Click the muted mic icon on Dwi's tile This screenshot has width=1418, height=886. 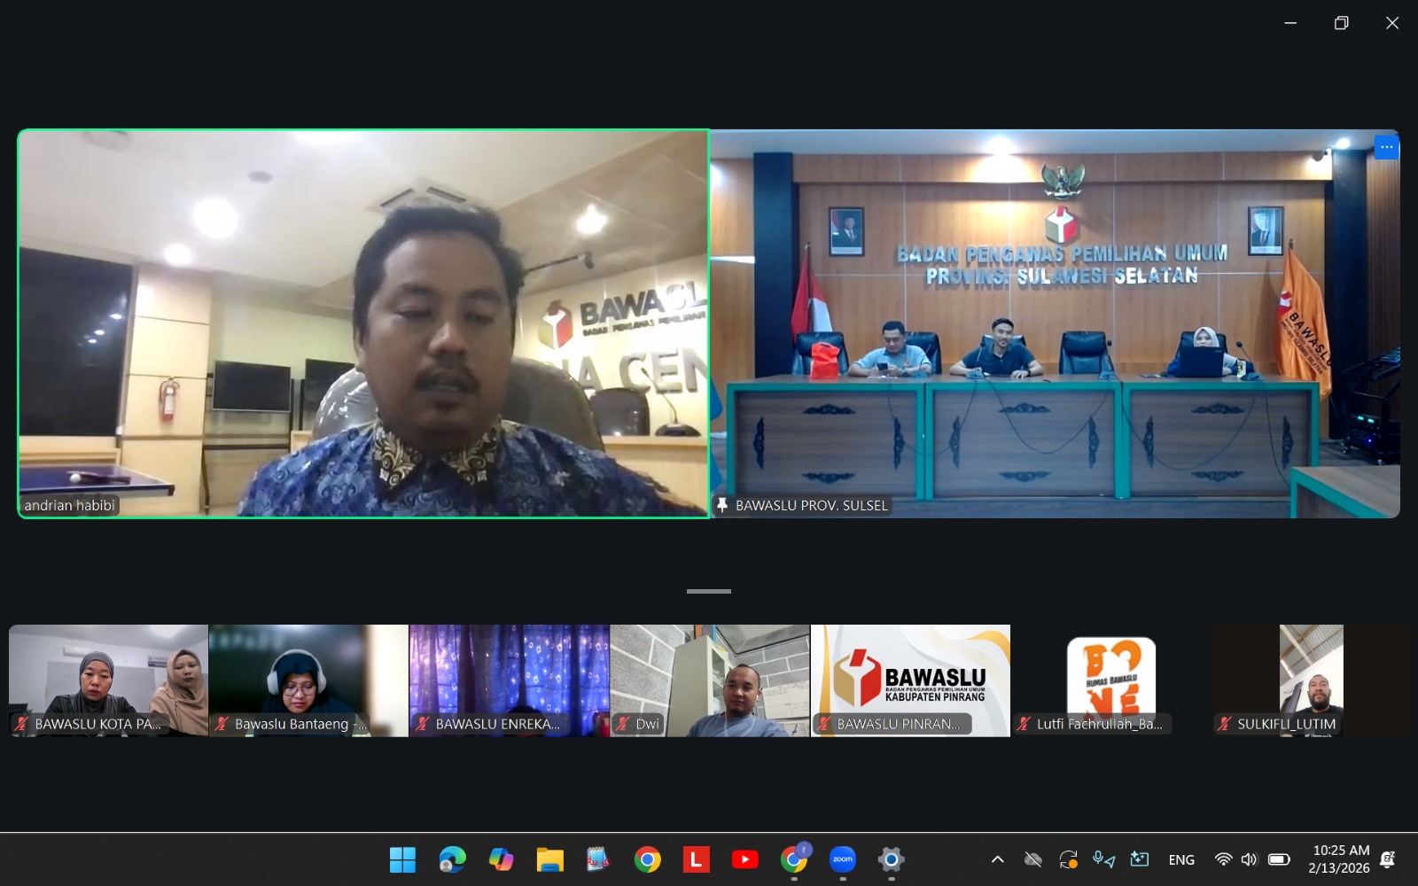[x=623, y=724]
